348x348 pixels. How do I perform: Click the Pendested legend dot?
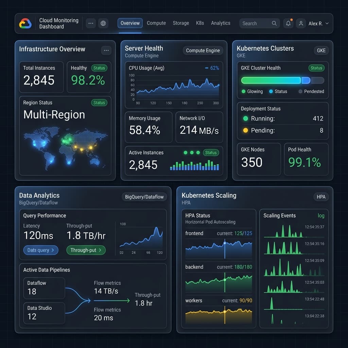click(x=300, y=91)
